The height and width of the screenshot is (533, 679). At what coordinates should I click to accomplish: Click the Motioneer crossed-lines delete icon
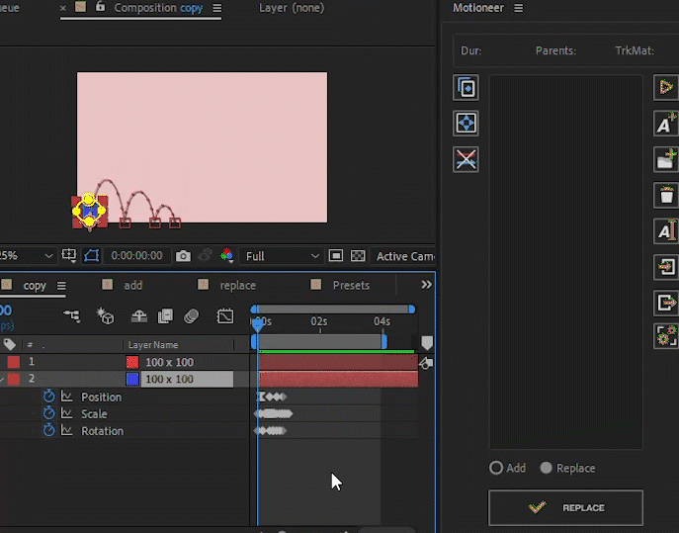tap(466, 159)
